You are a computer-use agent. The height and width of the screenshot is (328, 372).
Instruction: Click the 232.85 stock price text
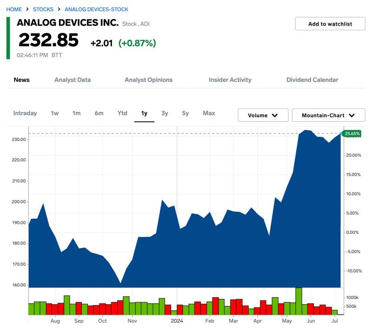click(49, 40)
